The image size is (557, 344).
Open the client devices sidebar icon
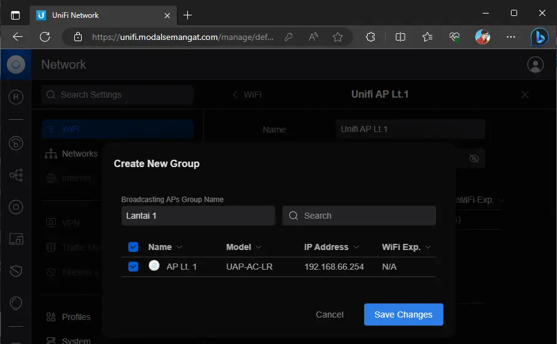(15, 239)
